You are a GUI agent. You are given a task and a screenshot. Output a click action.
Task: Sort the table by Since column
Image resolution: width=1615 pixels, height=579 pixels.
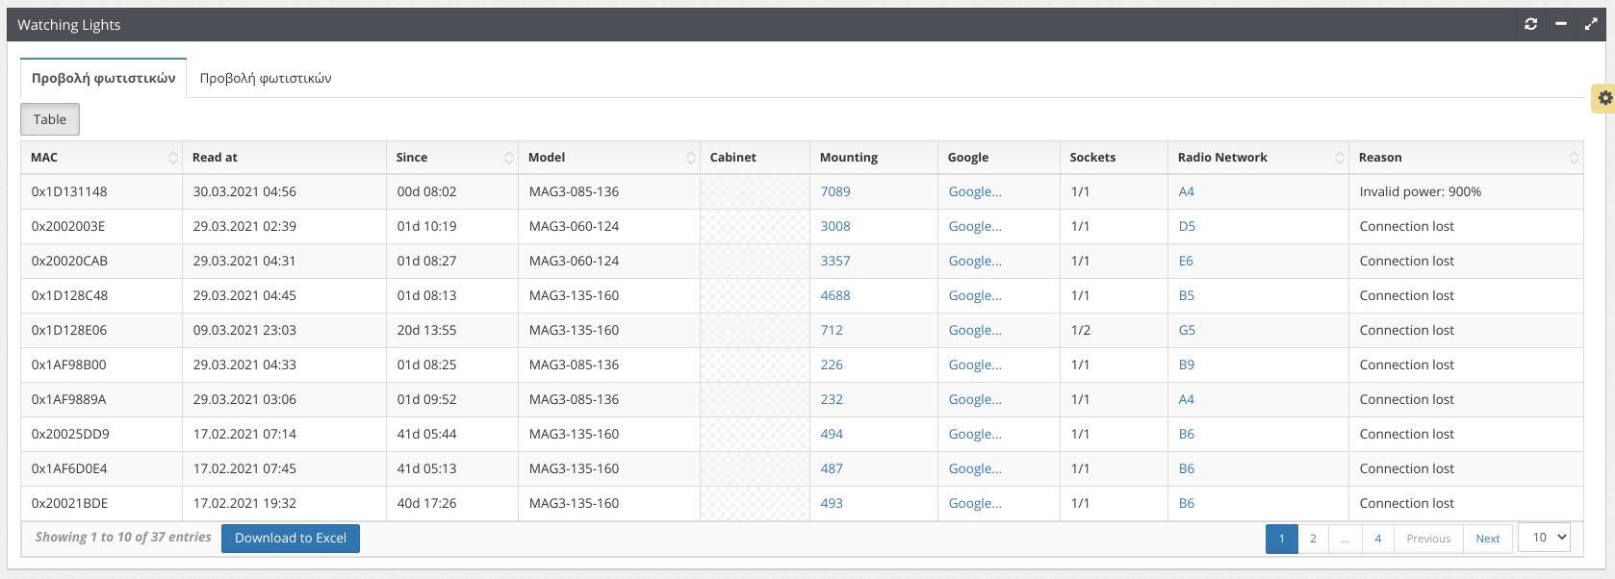451,158
